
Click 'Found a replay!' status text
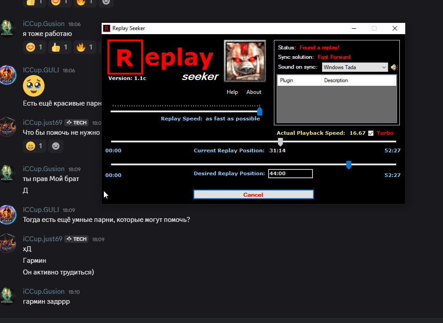319,47
